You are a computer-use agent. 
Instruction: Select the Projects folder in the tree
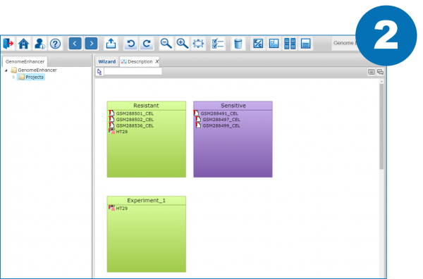click(31, 77)
